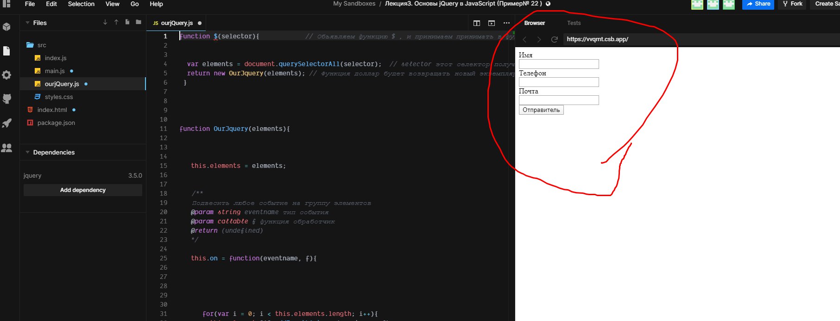Click the globe privacy icon beside sandbox title
Image resolution: width=840 pixels, height=321 pixels.
tap(548, 4)
